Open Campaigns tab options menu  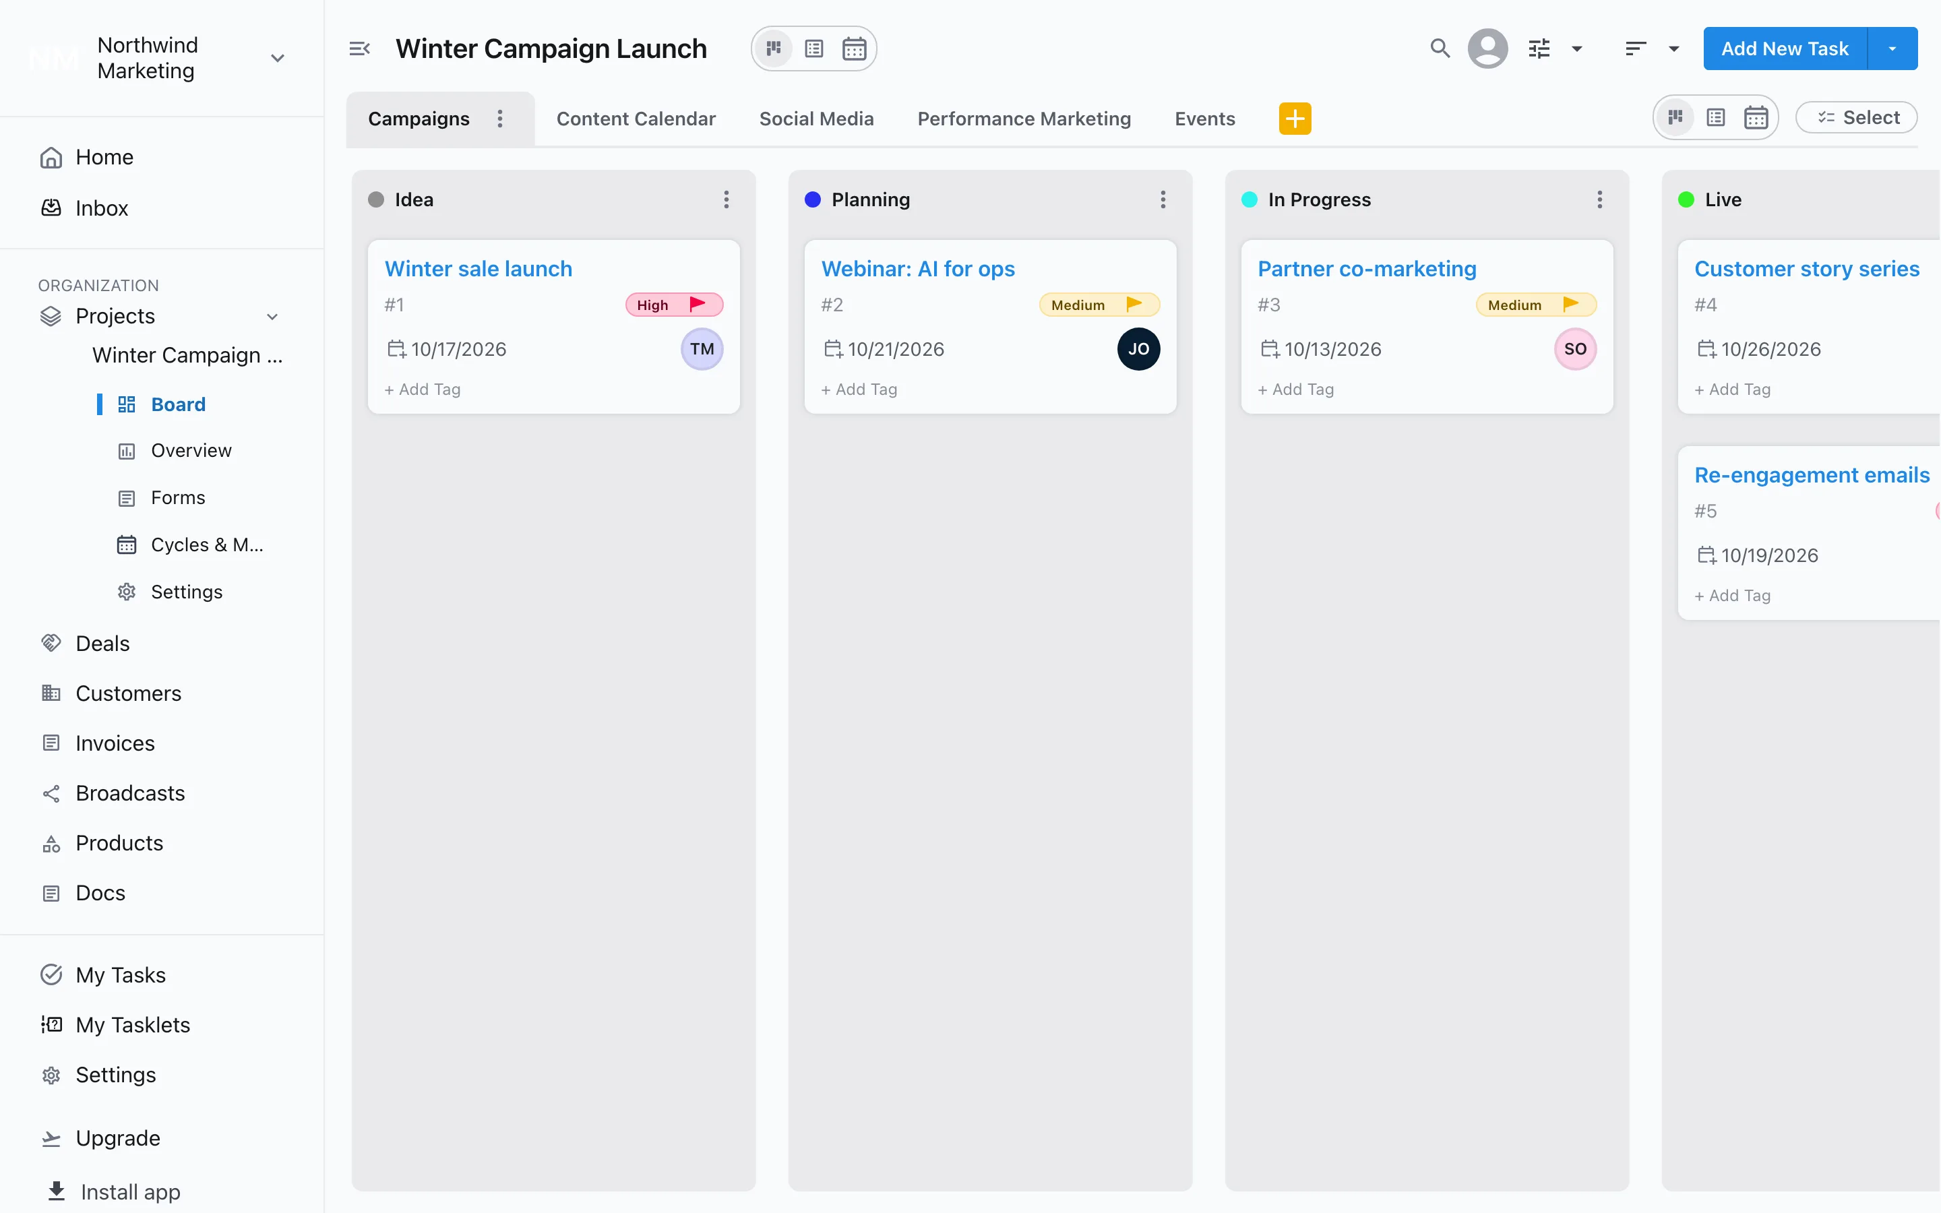click(x=499, y=119)
